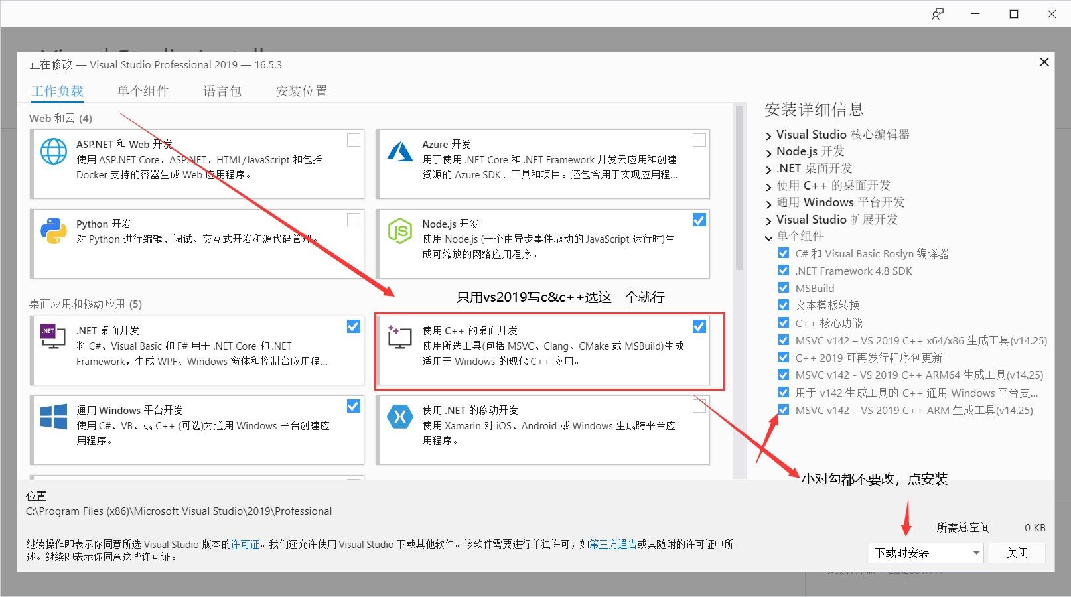Uncheck the last MSVC v142 ARM 生成工具 checkbox
This screenshot has width=1071, height=597.
[784, 410]
